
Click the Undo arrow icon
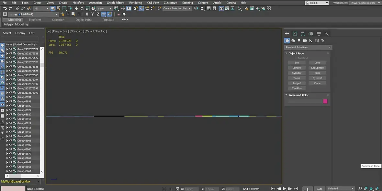(x=5, y=8)
